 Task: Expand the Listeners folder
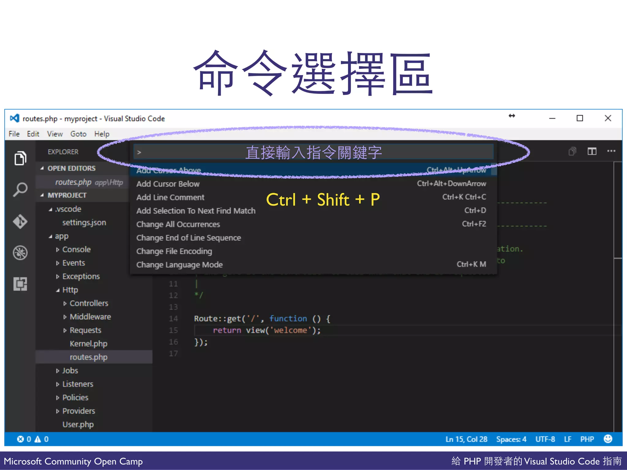(x=58, y=384)
